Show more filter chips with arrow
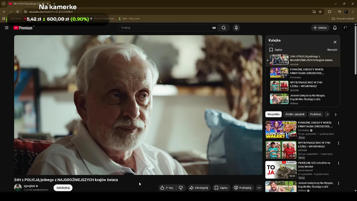Screen dimensions: 357x201 point(336,114)
